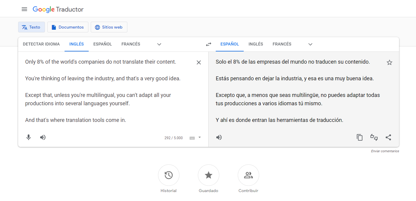The width and height of the screenshot is (416, 201).
Task: Open the Historial panel
Action: click(169, 179)
